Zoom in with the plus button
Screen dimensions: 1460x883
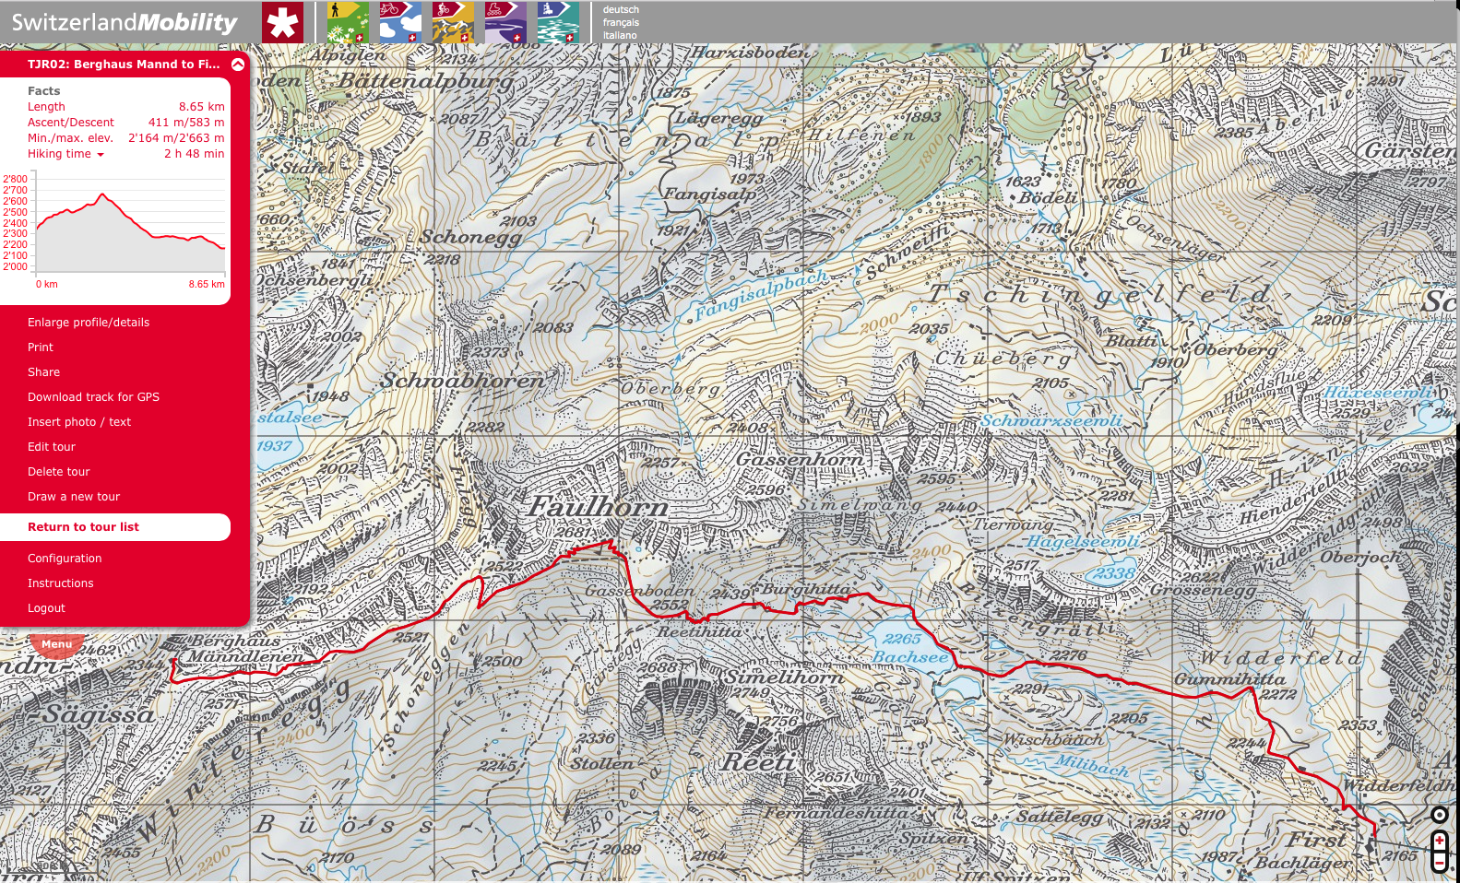1439,841
